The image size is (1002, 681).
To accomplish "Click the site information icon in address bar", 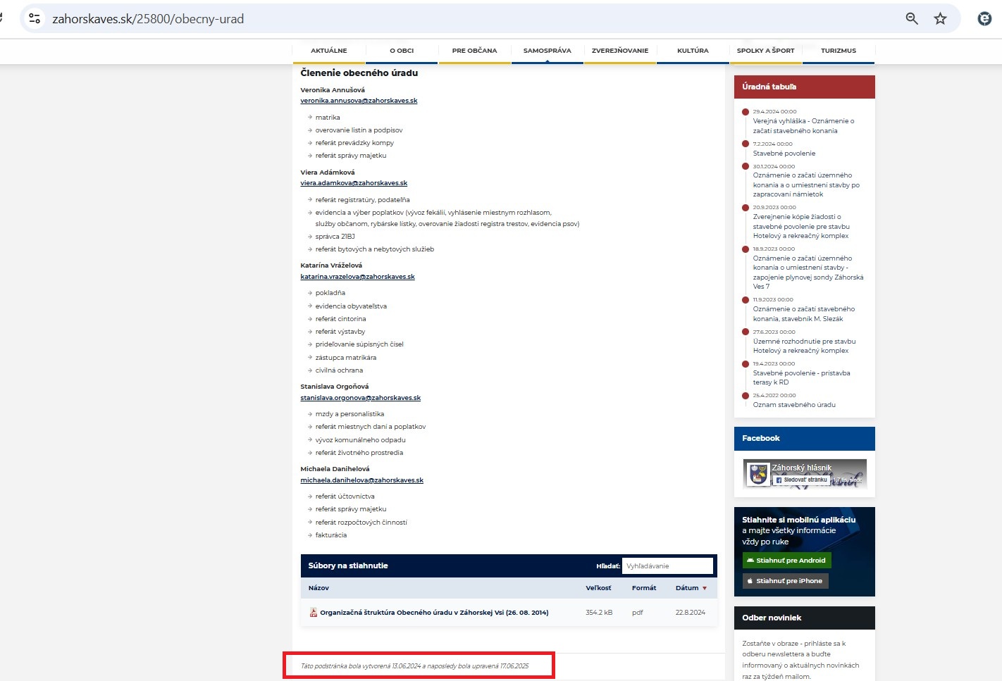I will (x=34, y=19).
